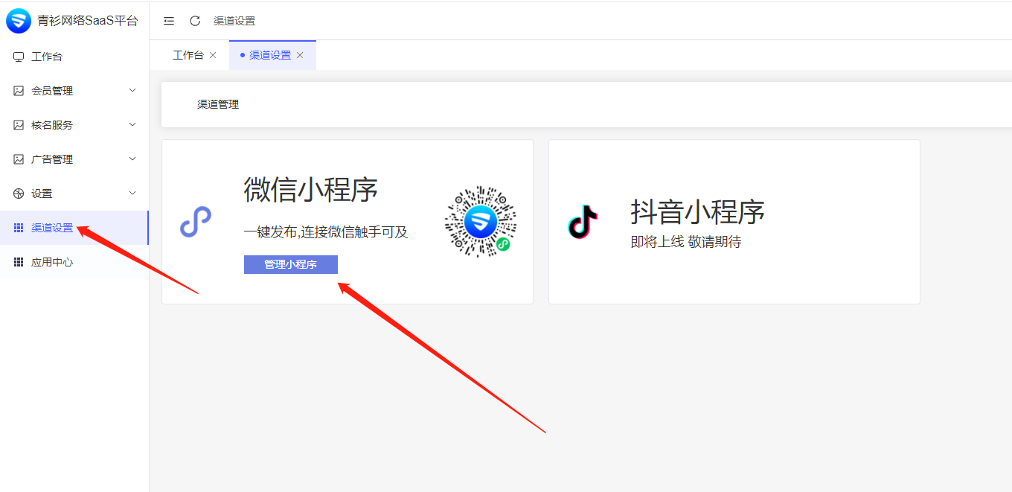The image size is (1012, 492).
Task: Click the 设置 globe icon in sidebar
Action: tap(19, 194)
